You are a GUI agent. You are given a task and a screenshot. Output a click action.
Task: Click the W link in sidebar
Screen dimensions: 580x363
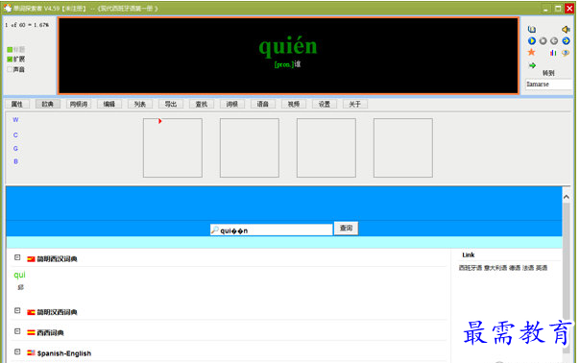[x=15, y=120]
